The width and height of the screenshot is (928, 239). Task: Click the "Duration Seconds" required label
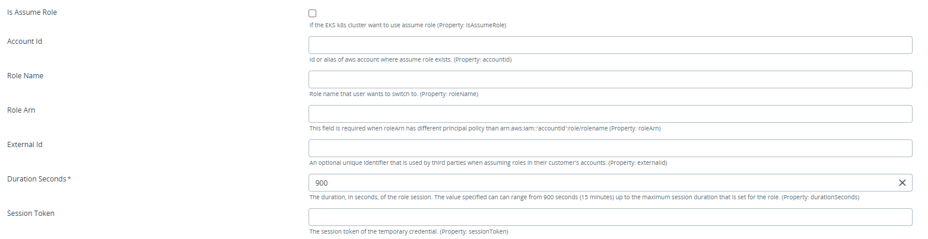[x=36, y=179]
